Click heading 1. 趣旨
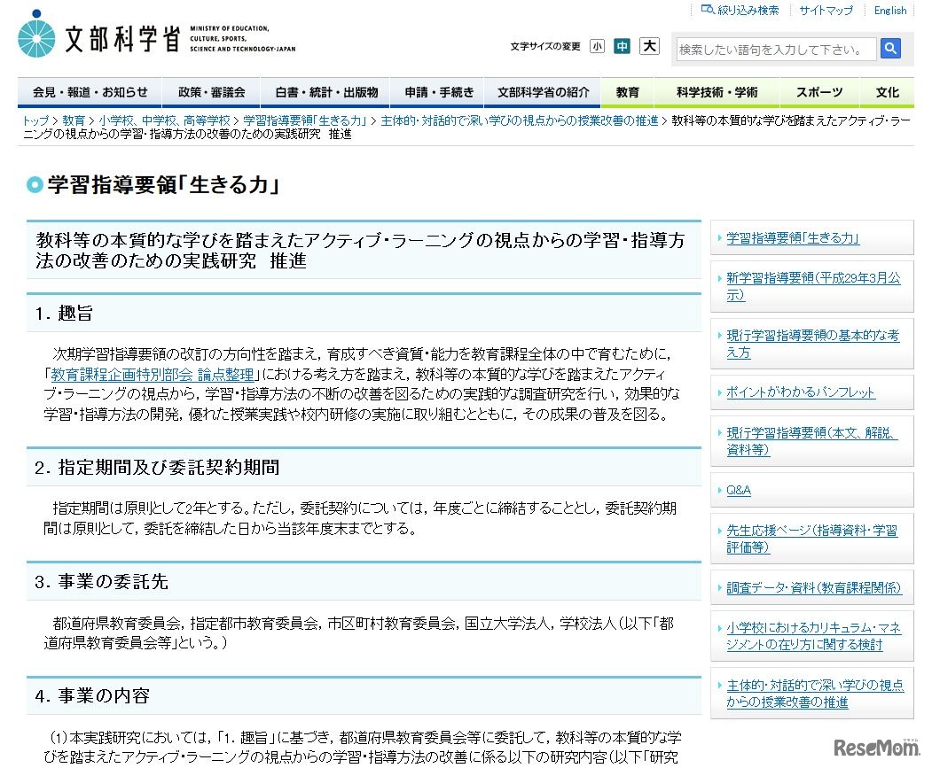The height and width of the screenshot is (768, 932). [64, 314]
